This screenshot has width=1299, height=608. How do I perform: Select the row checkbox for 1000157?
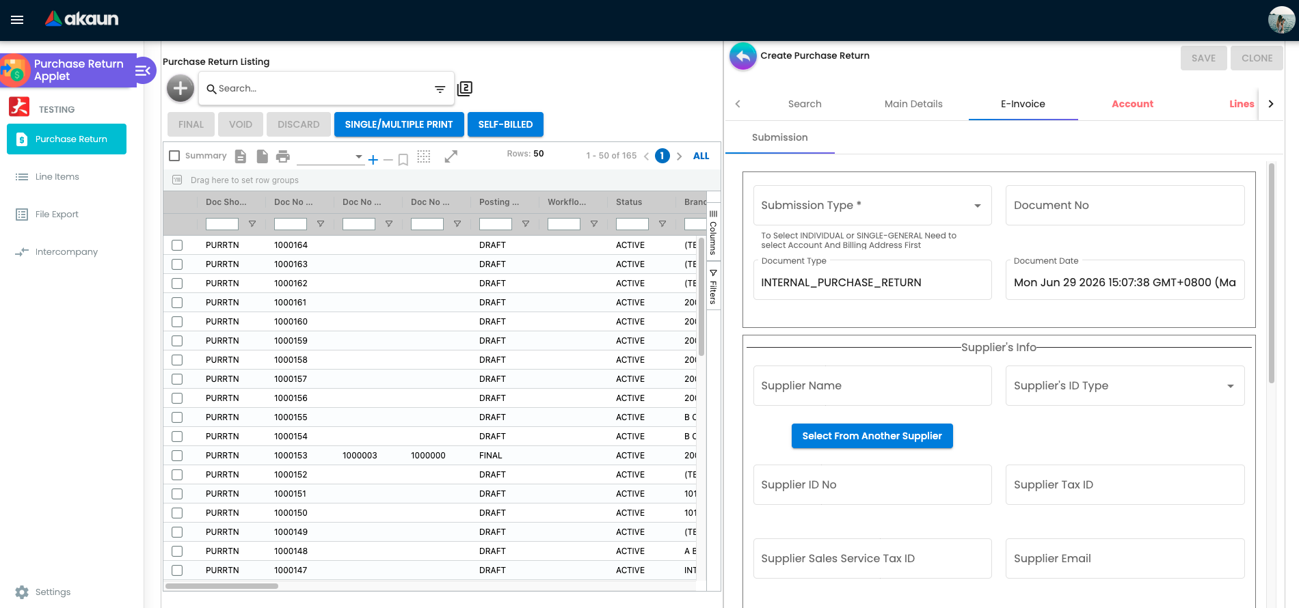pos(177,379)
